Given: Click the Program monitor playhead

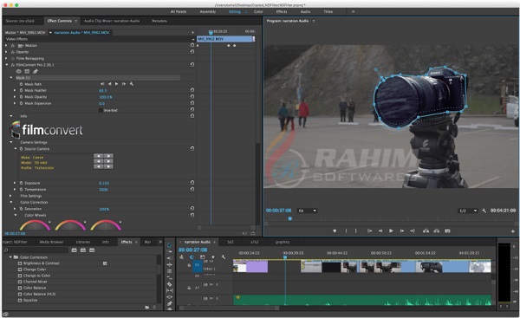Looking at the screenshot, I should click(x=289, y=219).
